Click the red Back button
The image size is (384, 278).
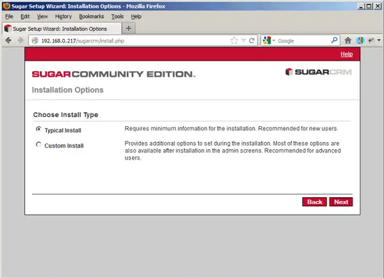coord(314,202)
